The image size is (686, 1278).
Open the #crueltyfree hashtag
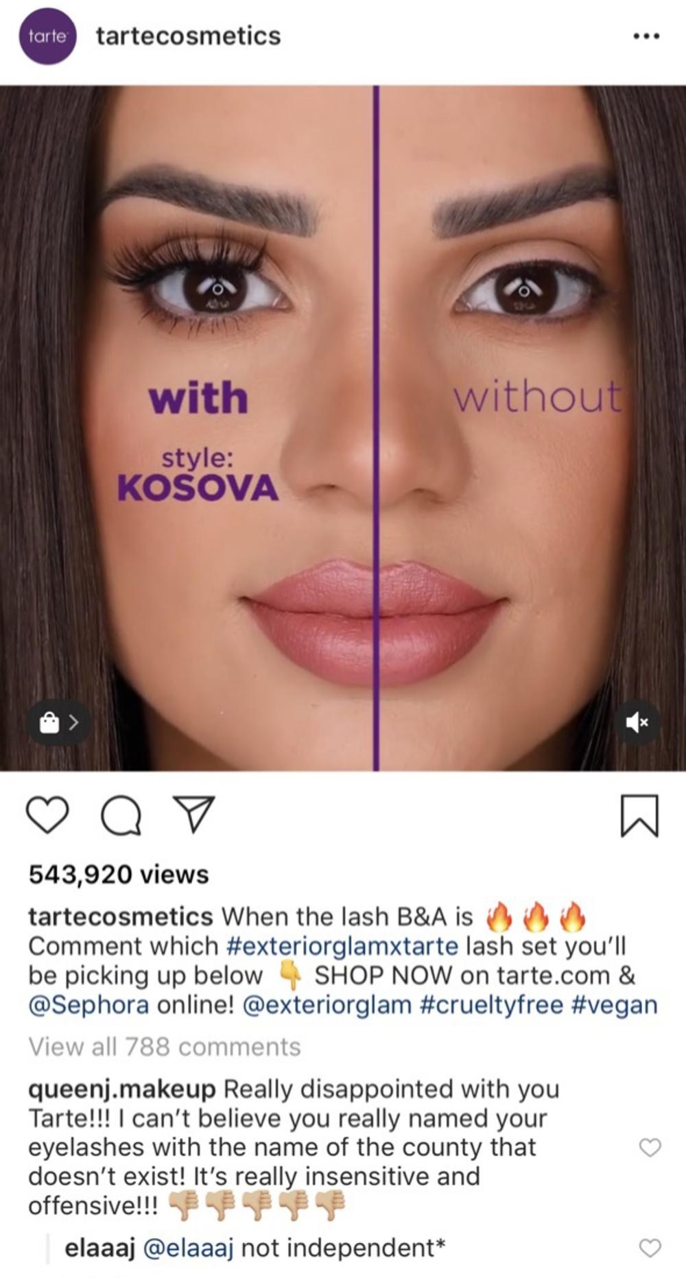(x=491, y=1005)
